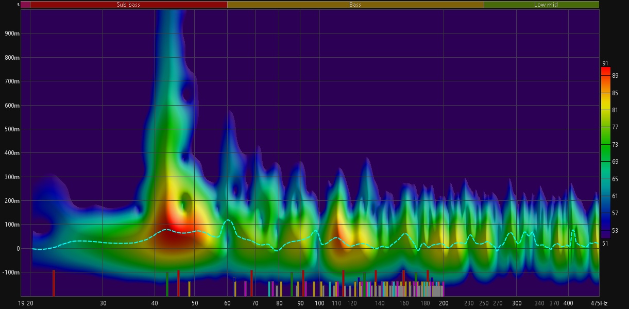Click the Sub bass band label
The width and height of the screenshot is (629, 309).
point(128,5)
